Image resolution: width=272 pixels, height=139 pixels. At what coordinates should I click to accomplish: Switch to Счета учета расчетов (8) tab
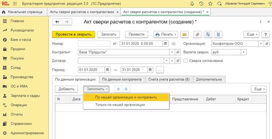coord(169,79)
